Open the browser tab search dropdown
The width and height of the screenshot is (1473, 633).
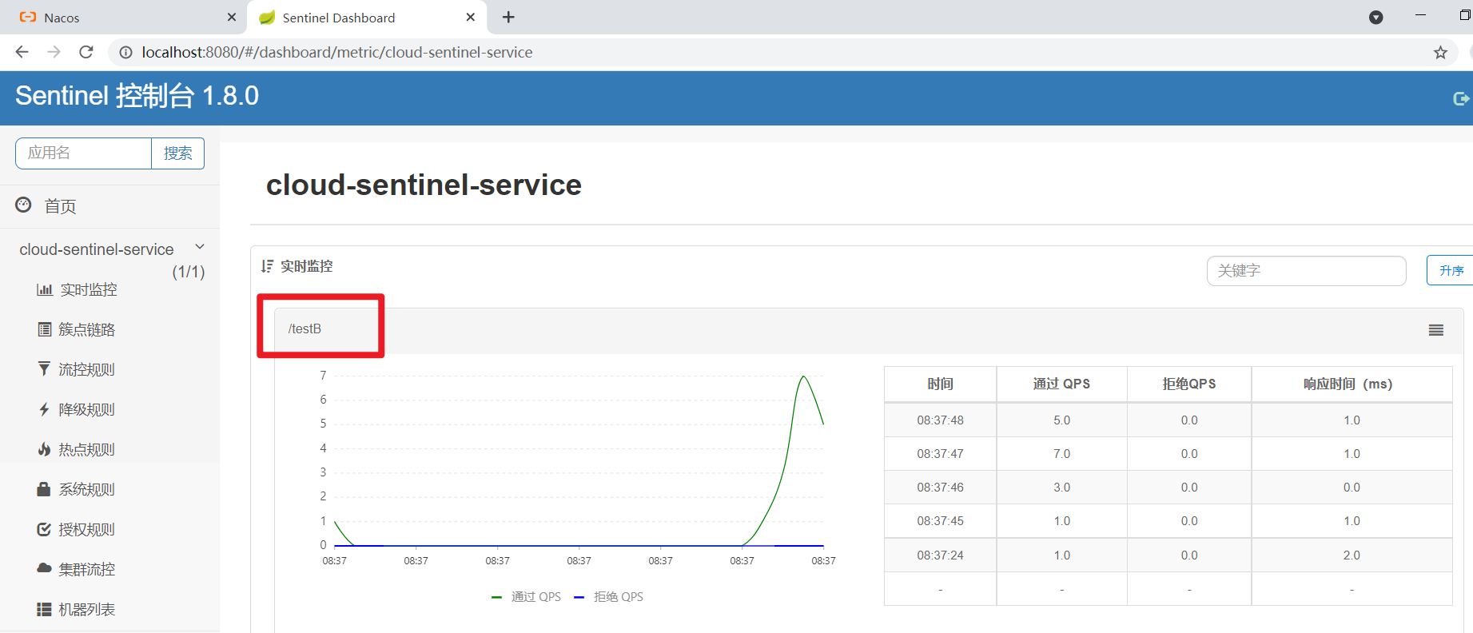pos(1375,18)
